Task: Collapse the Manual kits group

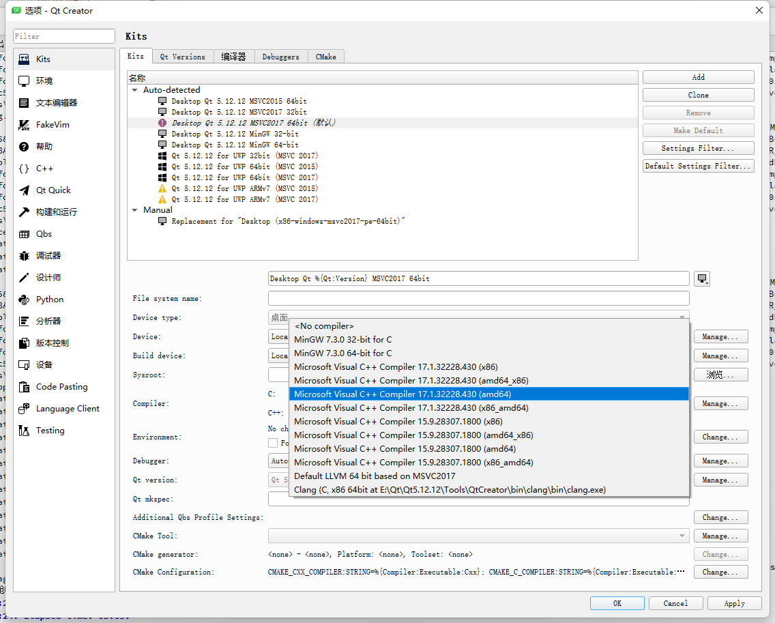Action: [x=134, y=210]
